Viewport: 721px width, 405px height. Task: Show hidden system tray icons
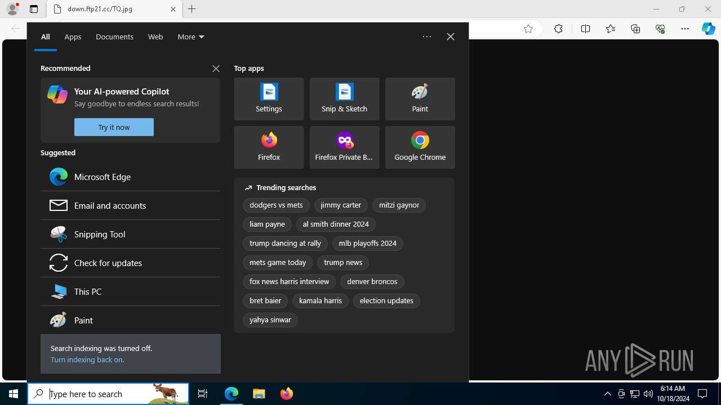607,394
